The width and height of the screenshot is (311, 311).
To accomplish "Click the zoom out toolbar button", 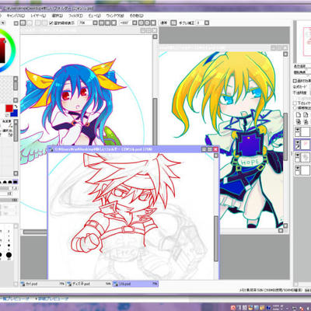I will (x=107, y=23).
